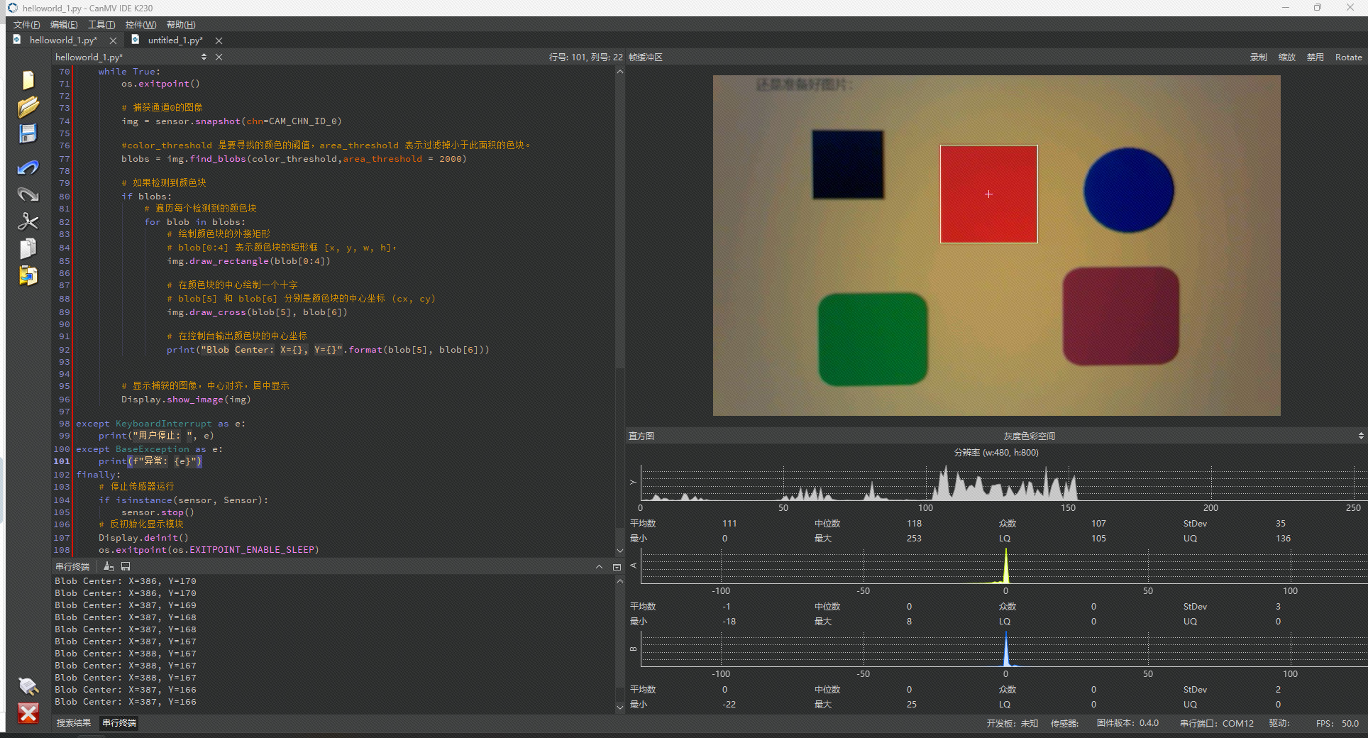Click the 缩放 zoom button
This screenshot has width=1368, height=738.
(1287, 57)
